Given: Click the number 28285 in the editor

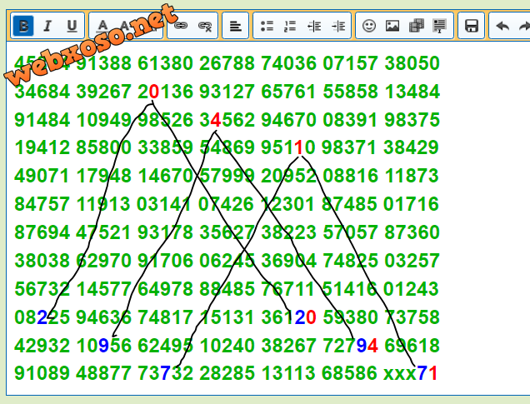Looking at the screenshot, I should [x=227, y=373].
